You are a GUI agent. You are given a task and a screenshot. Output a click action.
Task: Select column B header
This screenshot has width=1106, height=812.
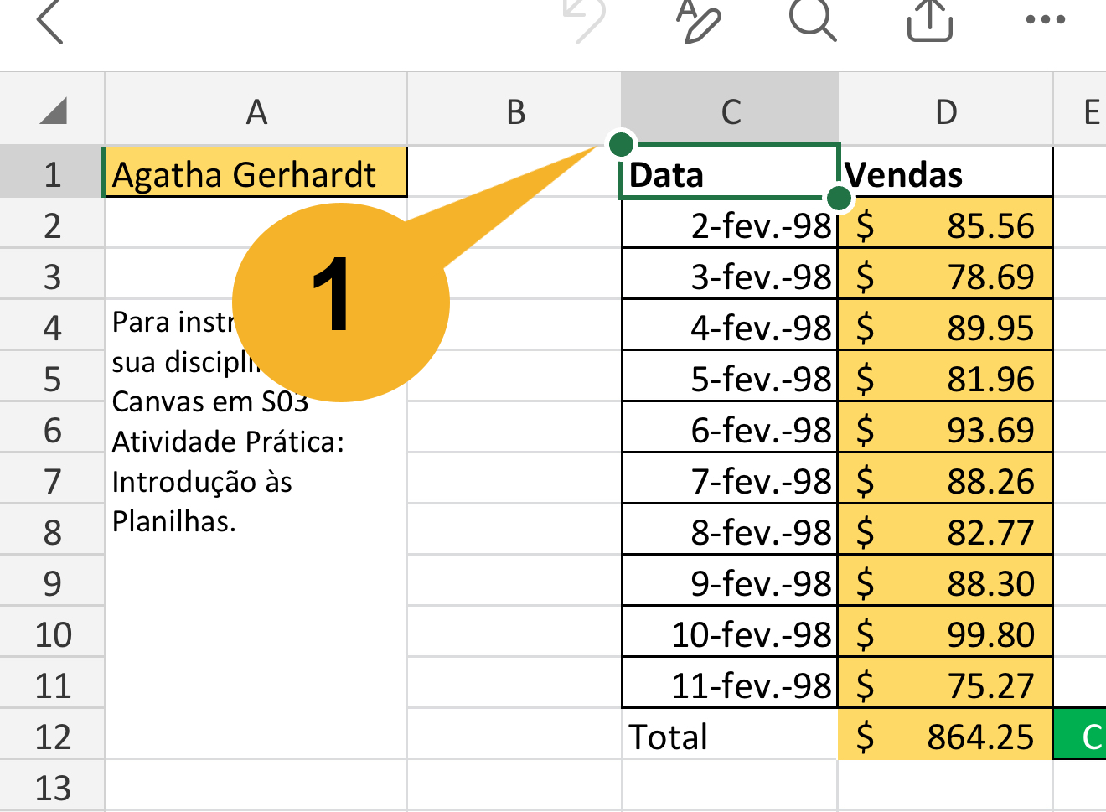point(515,111)
